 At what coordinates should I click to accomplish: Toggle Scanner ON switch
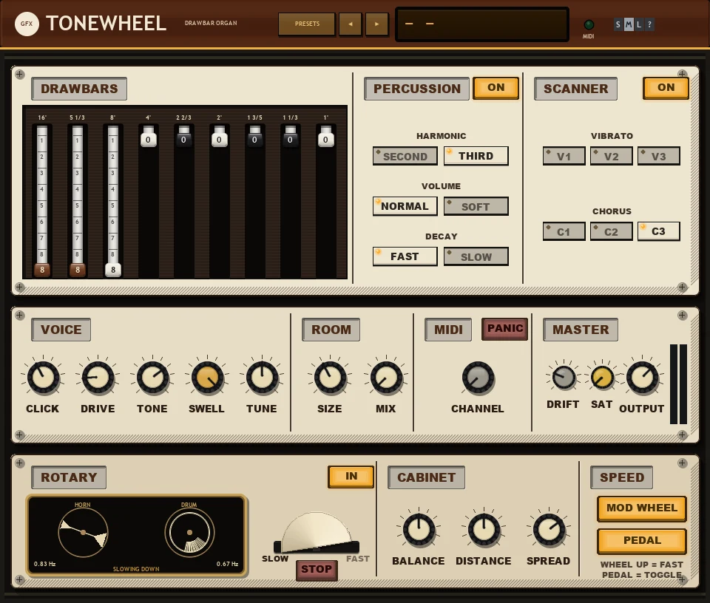pyautogui.click(x=666, y=88)
